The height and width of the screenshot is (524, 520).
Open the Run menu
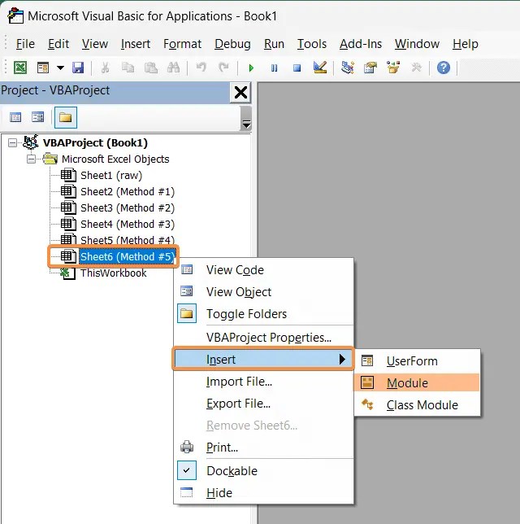pyautogui.click(x=274, y=44)
